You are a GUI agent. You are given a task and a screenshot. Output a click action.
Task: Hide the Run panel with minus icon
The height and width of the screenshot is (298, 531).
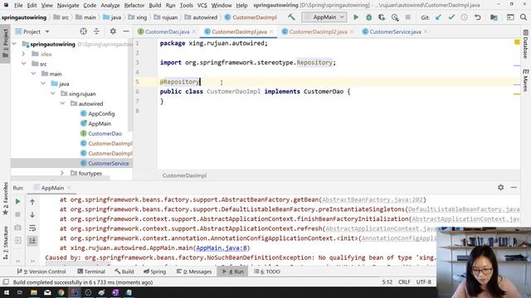[514, 188]
